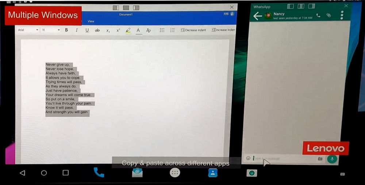Click the account avatar in the Word title bar
The height and width of the screenshot is (185, 365).
pyautogui.click(x=232, y=14)
